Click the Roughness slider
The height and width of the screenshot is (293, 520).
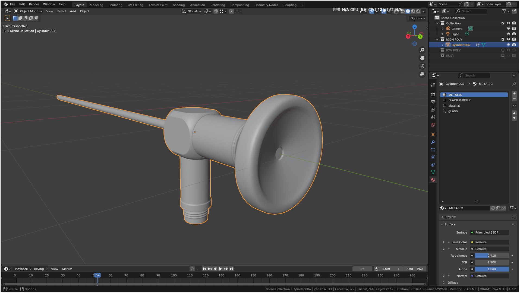point(492,256)
